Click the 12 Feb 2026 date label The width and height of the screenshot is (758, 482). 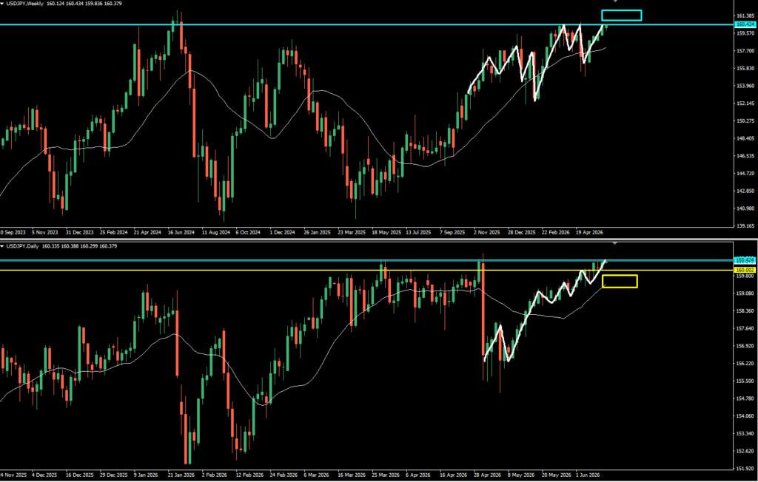[x=250, y=475]
